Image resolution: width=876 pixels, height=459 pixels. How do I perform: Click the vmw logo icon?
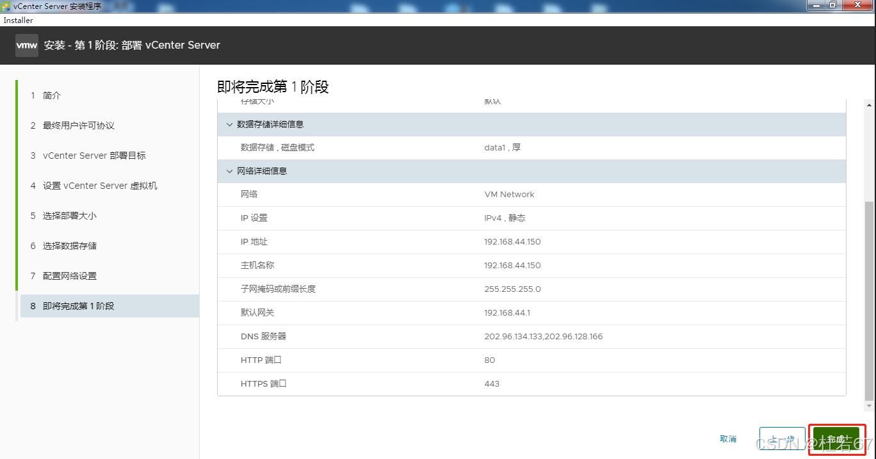[27, 45]
